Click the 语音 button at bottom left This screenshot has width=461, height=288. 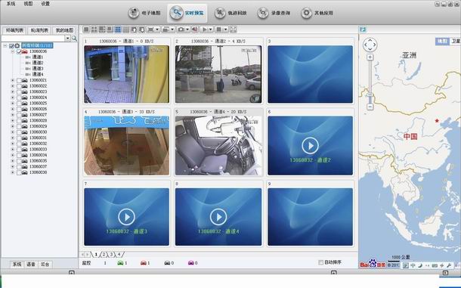[31, 264]
